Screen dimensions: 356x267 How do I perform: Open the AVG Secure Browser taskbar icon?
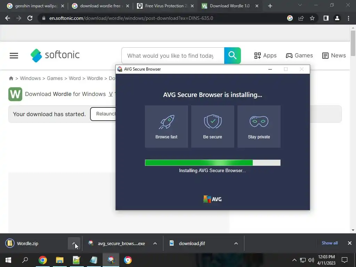click(111, 260)
